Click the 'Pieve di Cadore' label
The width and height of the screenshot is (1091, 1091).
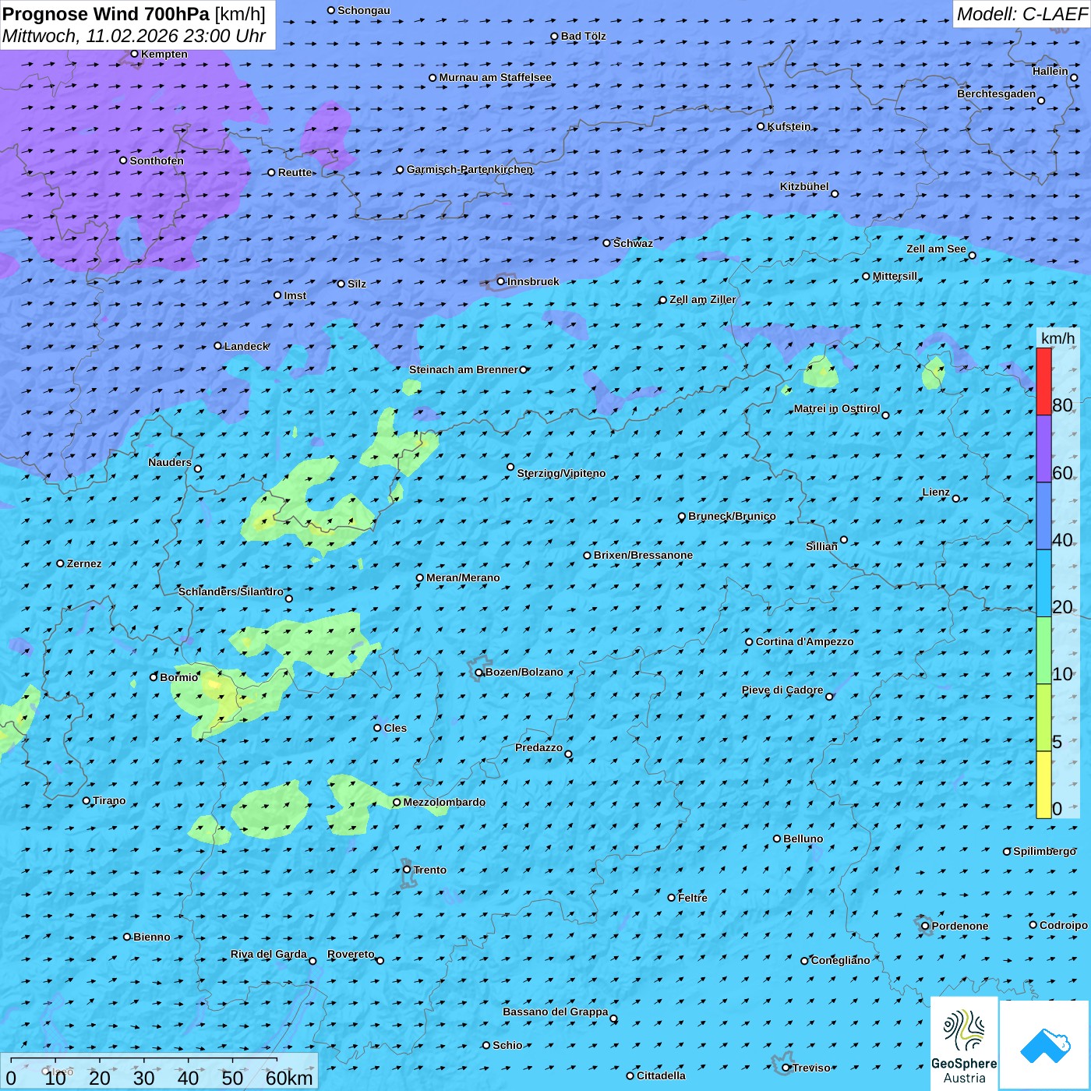pyautogui.click(x=782, y=690)
